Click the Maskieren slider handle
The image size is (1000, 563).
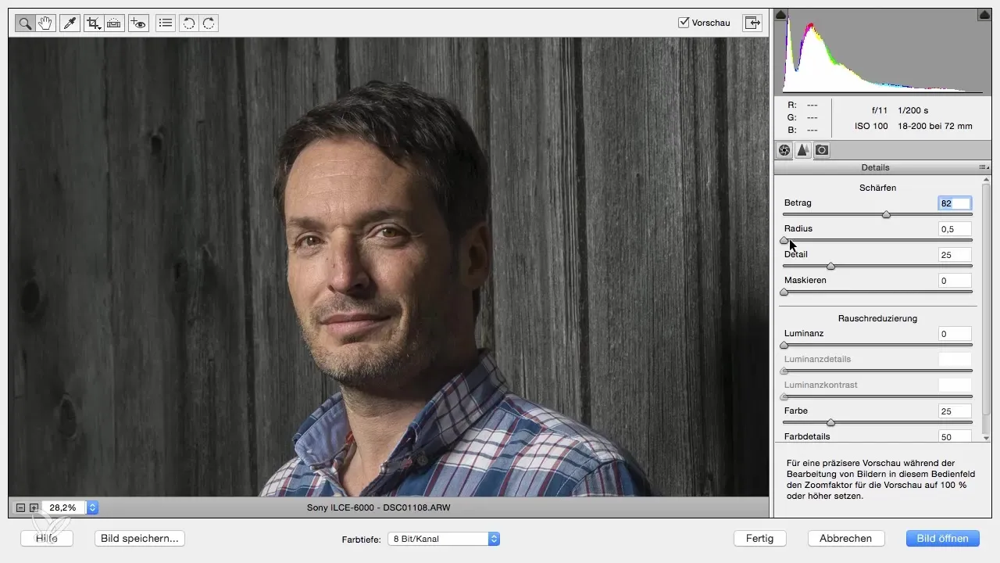[784, 292]
